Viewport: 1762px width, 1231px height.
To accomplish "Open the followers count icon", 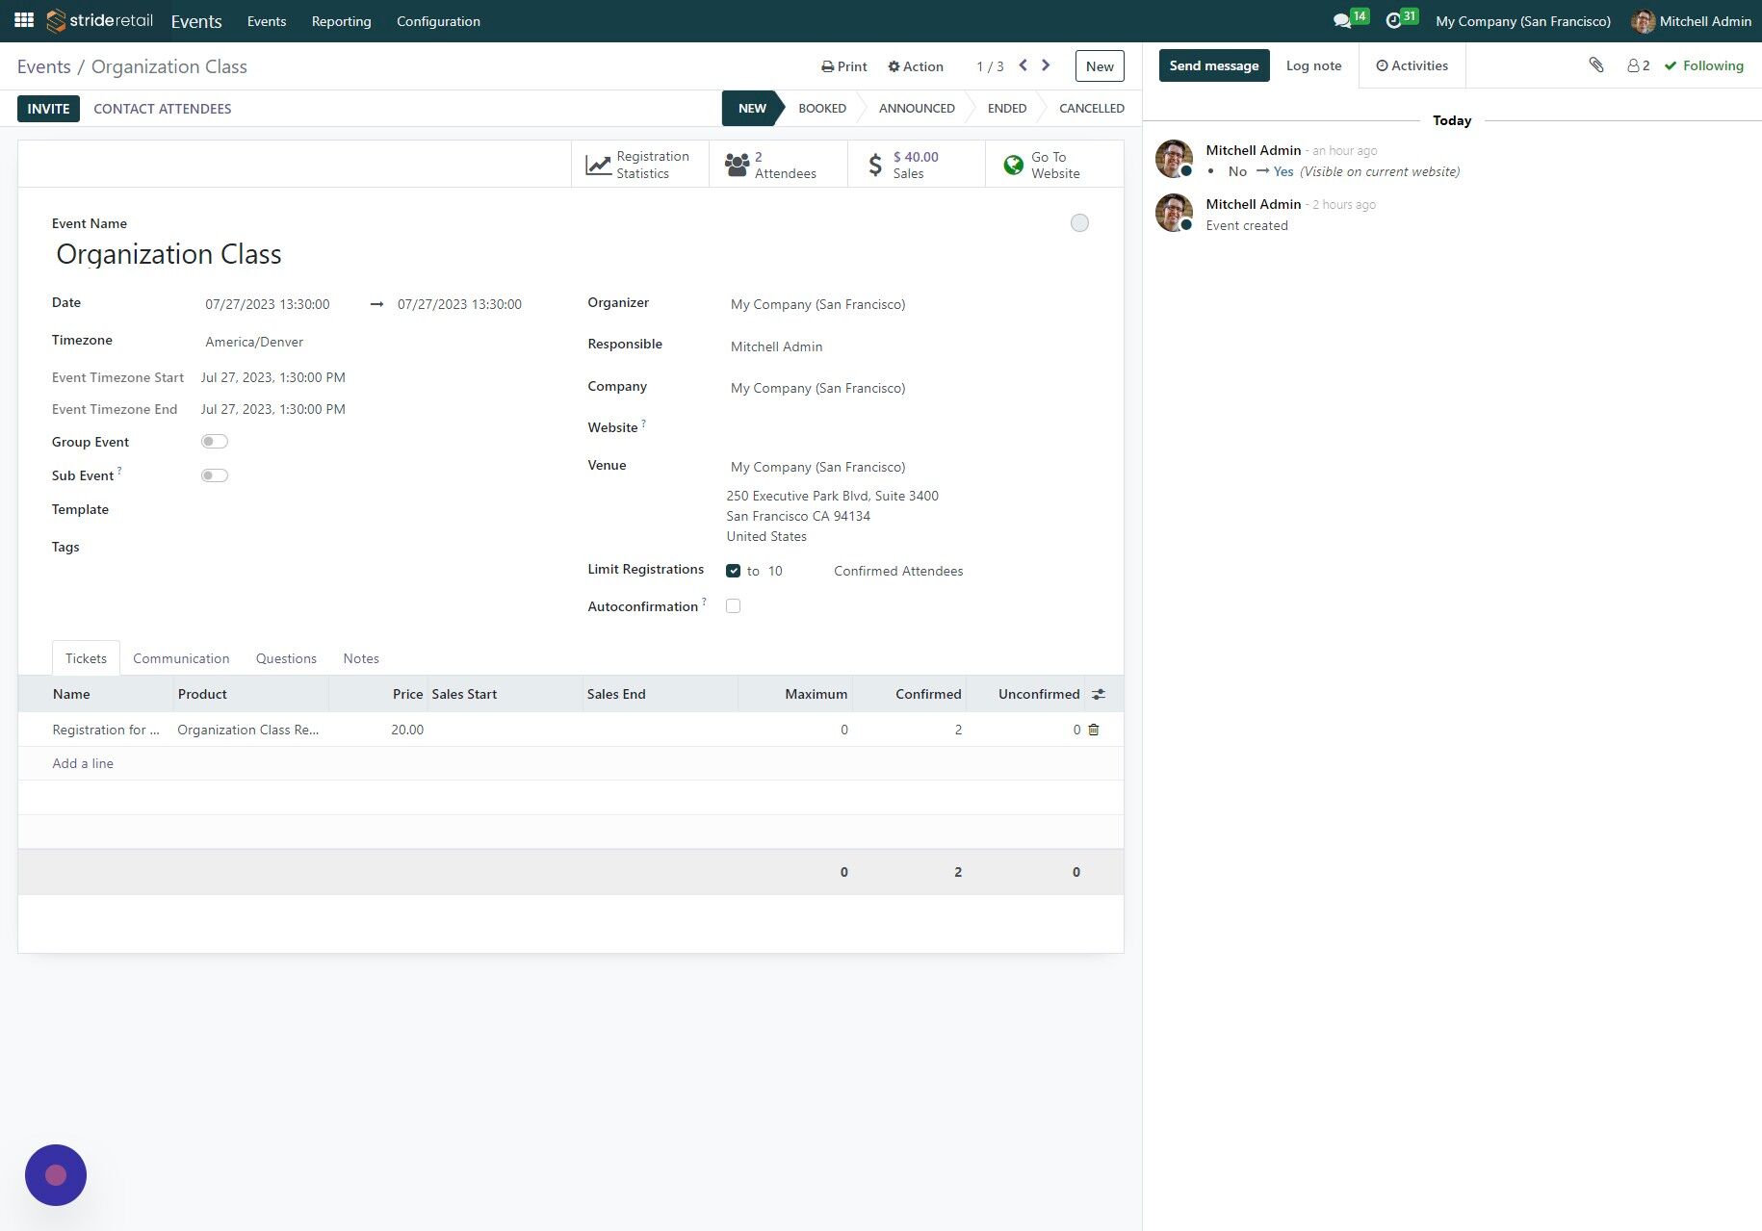I will pyautogui.click(x=1638, y=65).
